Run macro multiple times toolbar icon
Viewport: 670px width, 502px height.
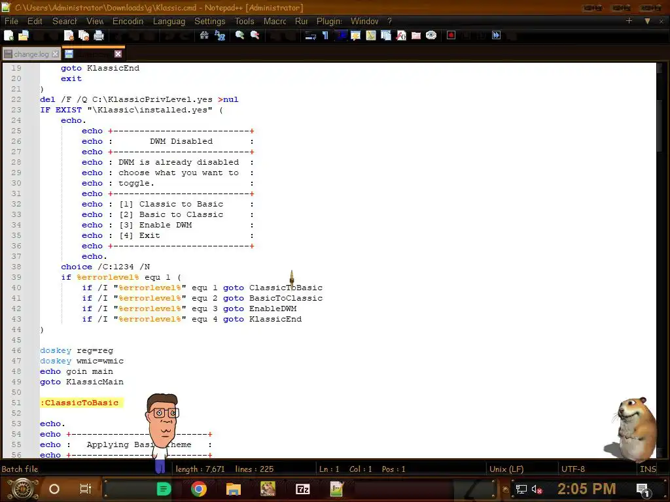(496, 35)
